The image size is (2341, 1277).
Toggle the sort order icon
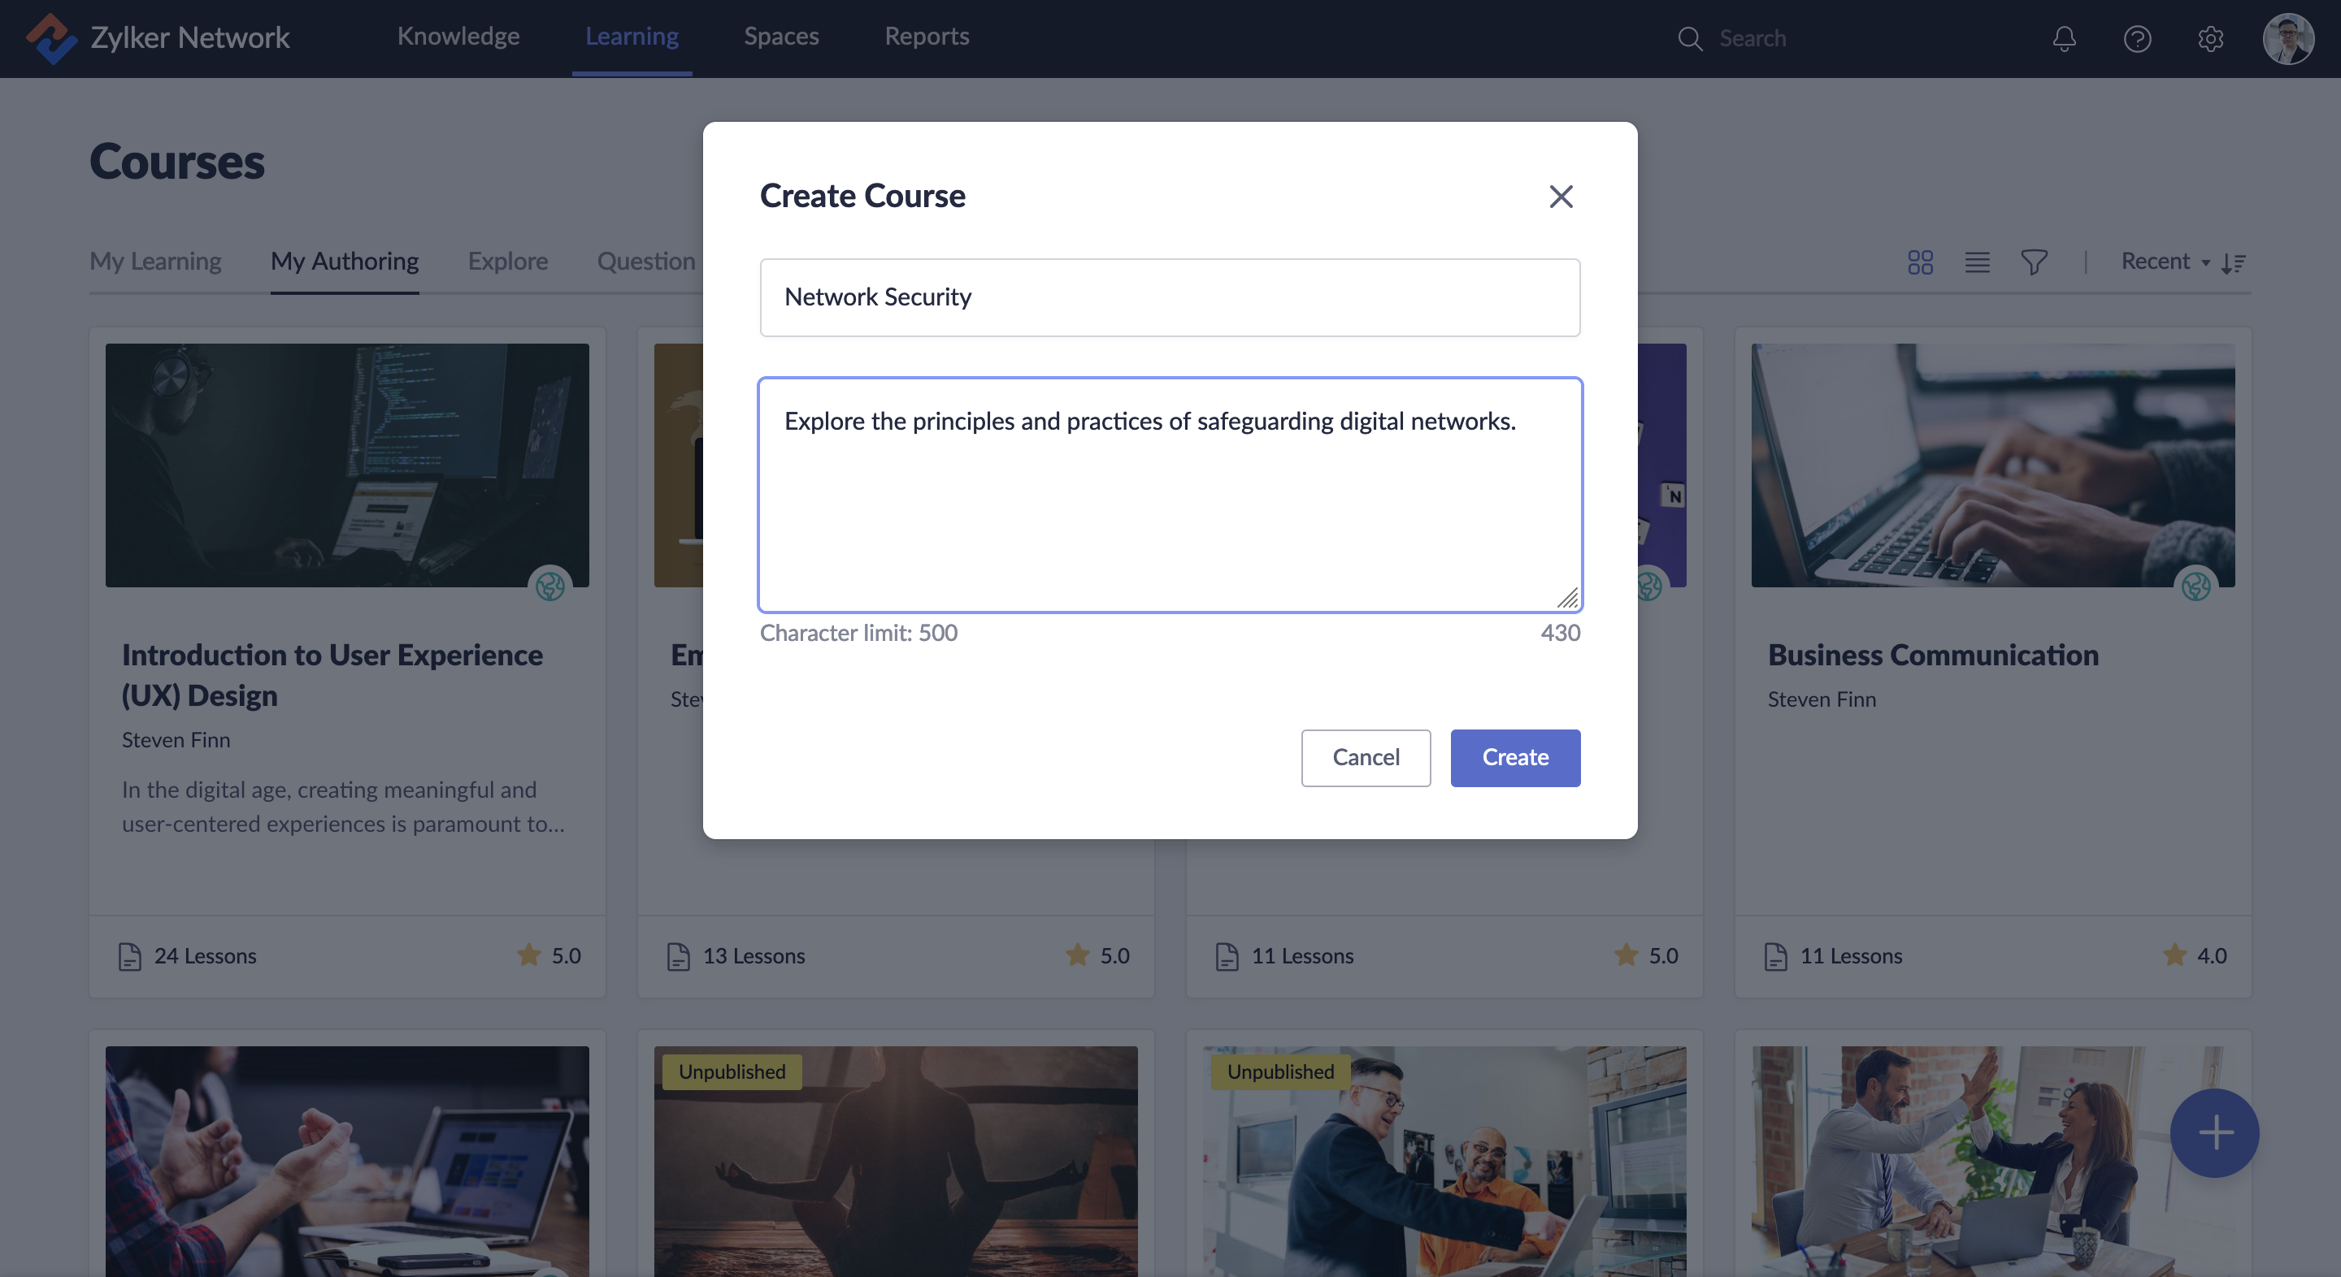(2233, 263)
